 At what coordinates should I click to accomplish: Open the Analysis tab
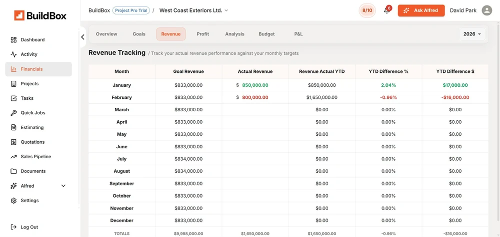tap(234, 34)
